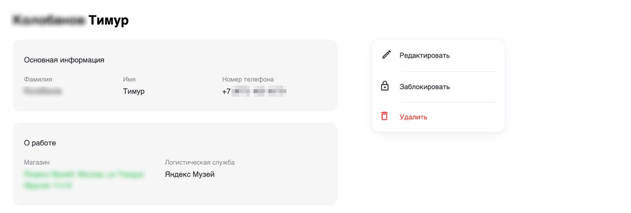Click the Фамилия field label

click(x=38, y=79)
